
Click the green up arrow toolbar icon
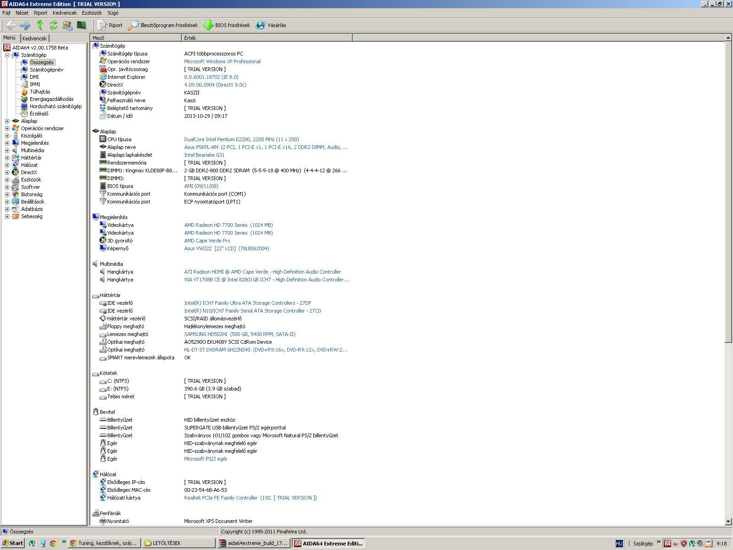click(x=40, y=25)
